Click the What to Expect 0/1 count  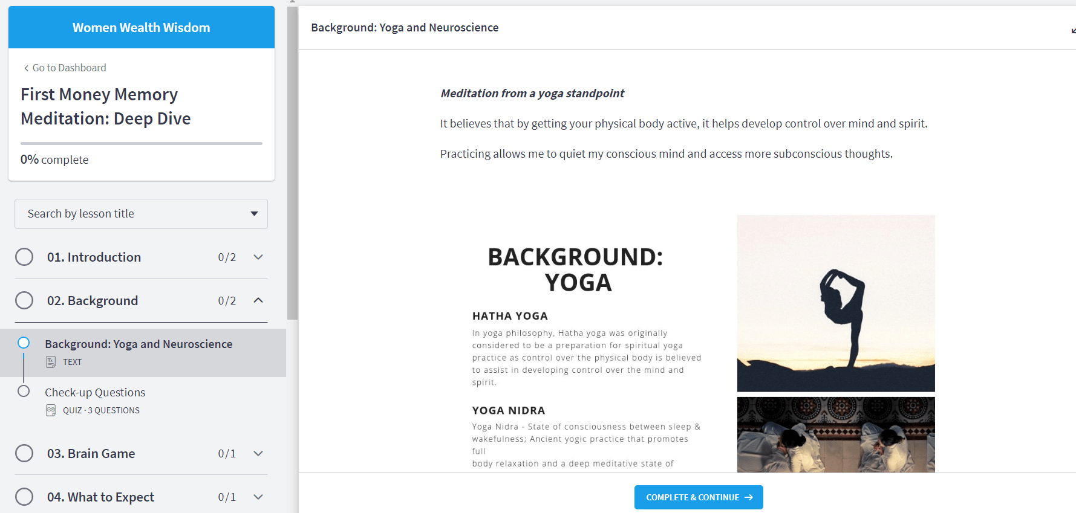(x=227, y=497)
